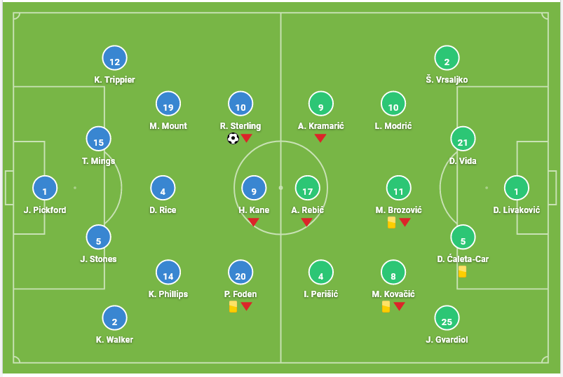
Task: Select K. Trippier's number 12 circle
Action: 114,57
